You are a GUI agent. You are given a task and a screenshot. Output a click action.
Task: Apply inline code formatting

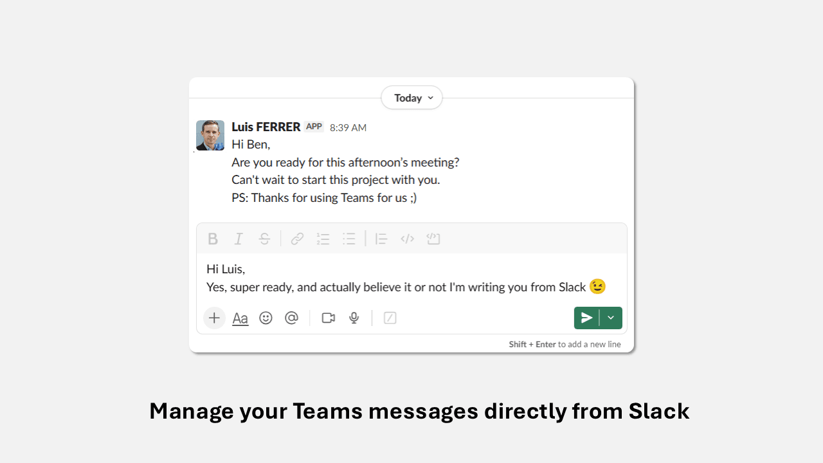click(407, 239)
